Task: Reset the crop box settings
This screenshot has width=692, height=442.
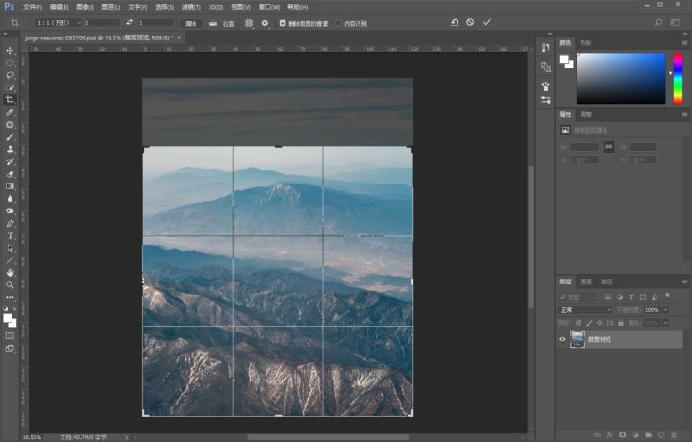Action: tap(454, 22)
